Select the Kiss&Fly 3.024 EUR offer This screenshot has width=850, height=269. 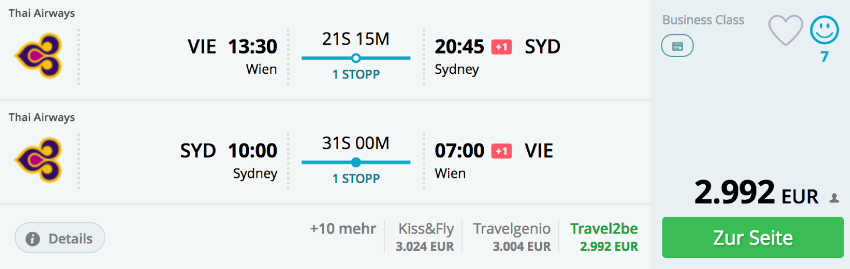click(x=426, y=237)
